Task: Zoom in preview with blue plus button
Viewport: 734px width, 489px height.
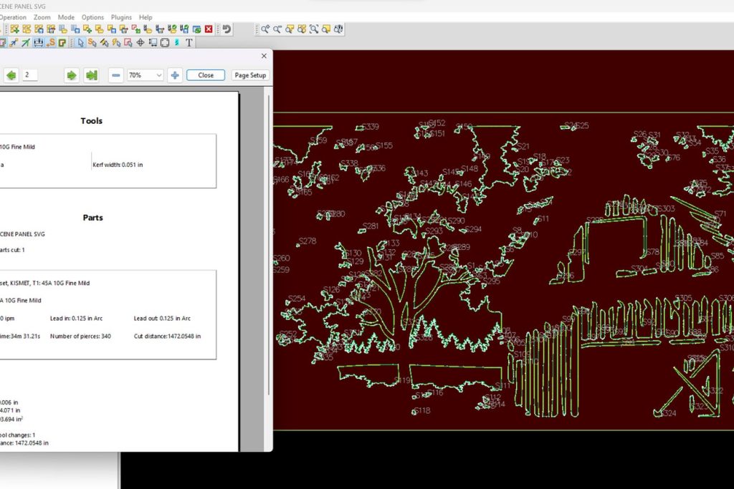Action: coord(175,75)
